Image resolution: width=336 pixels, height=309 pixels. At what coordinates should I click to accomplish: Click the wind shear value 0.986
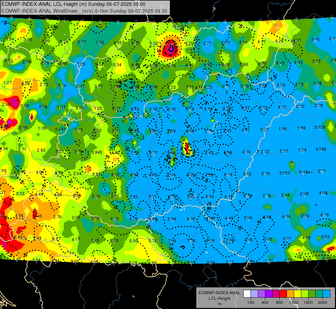coord(321,149)
